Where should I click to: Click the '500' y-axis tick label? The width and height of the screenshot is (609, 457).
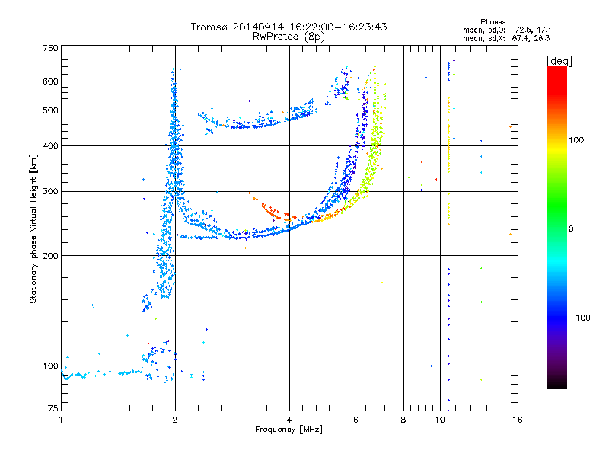tap(51, 110)
